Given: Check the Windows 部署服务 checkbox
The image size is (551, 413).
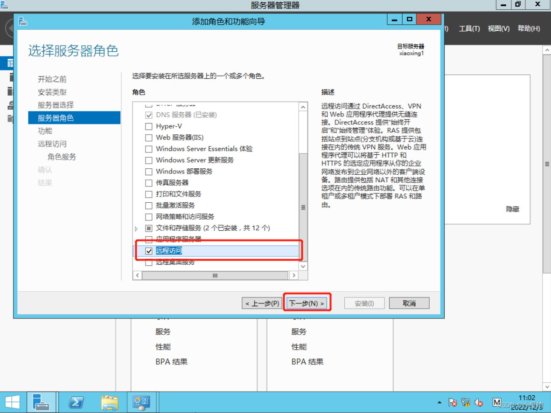Looking at the screenshot, I should coord(149,172).
